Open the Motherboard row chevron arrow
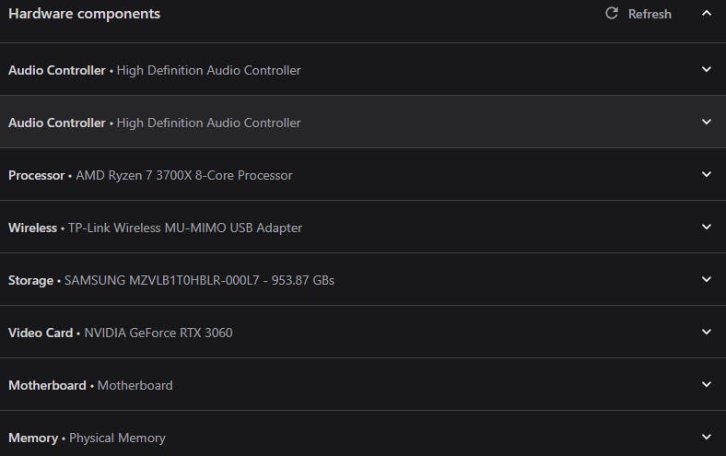The image size is (726, 456). pos(707,385)
